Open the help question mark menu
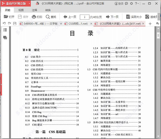 click(x=137, y=3)
